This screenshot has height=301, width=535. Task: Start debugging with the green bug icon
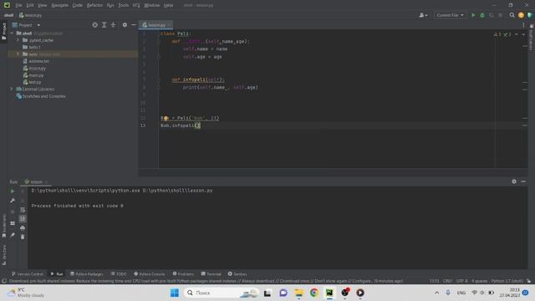[482, 15]
